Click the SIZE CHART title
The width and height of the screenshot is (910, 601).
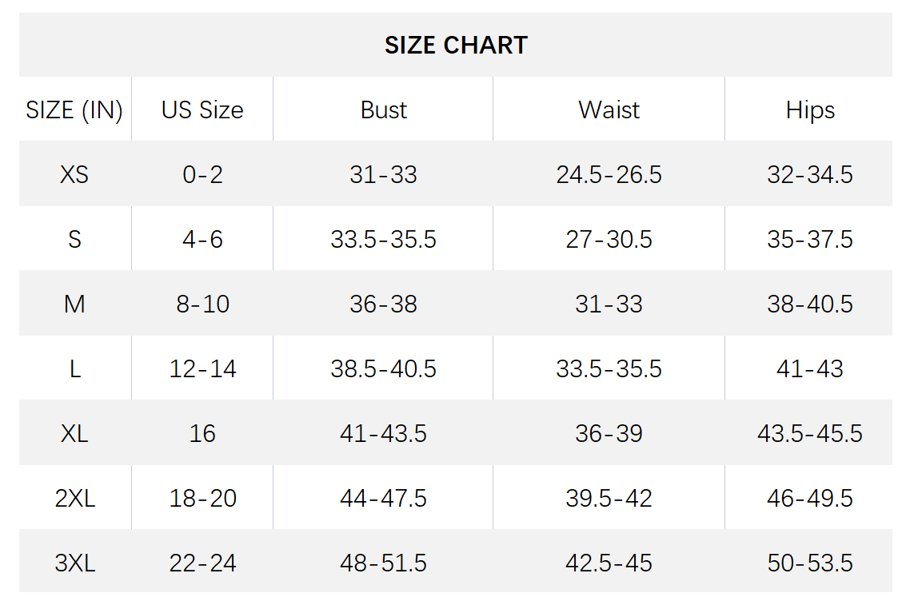456,46
